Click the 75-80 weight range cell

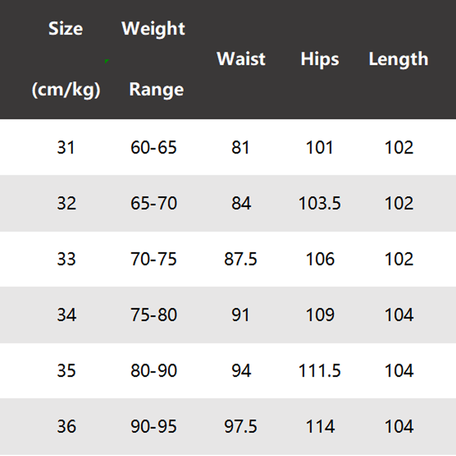(x=154, y=315)
